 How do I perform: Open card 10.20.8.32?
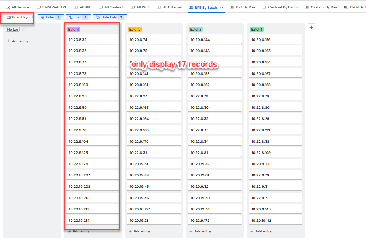[93, 39]
